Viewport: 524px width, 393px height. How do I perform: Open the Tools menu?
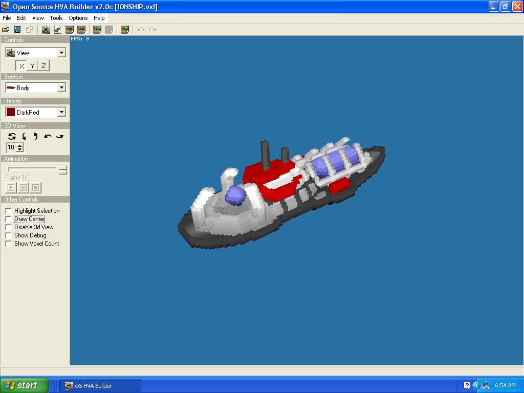(56, 18)
